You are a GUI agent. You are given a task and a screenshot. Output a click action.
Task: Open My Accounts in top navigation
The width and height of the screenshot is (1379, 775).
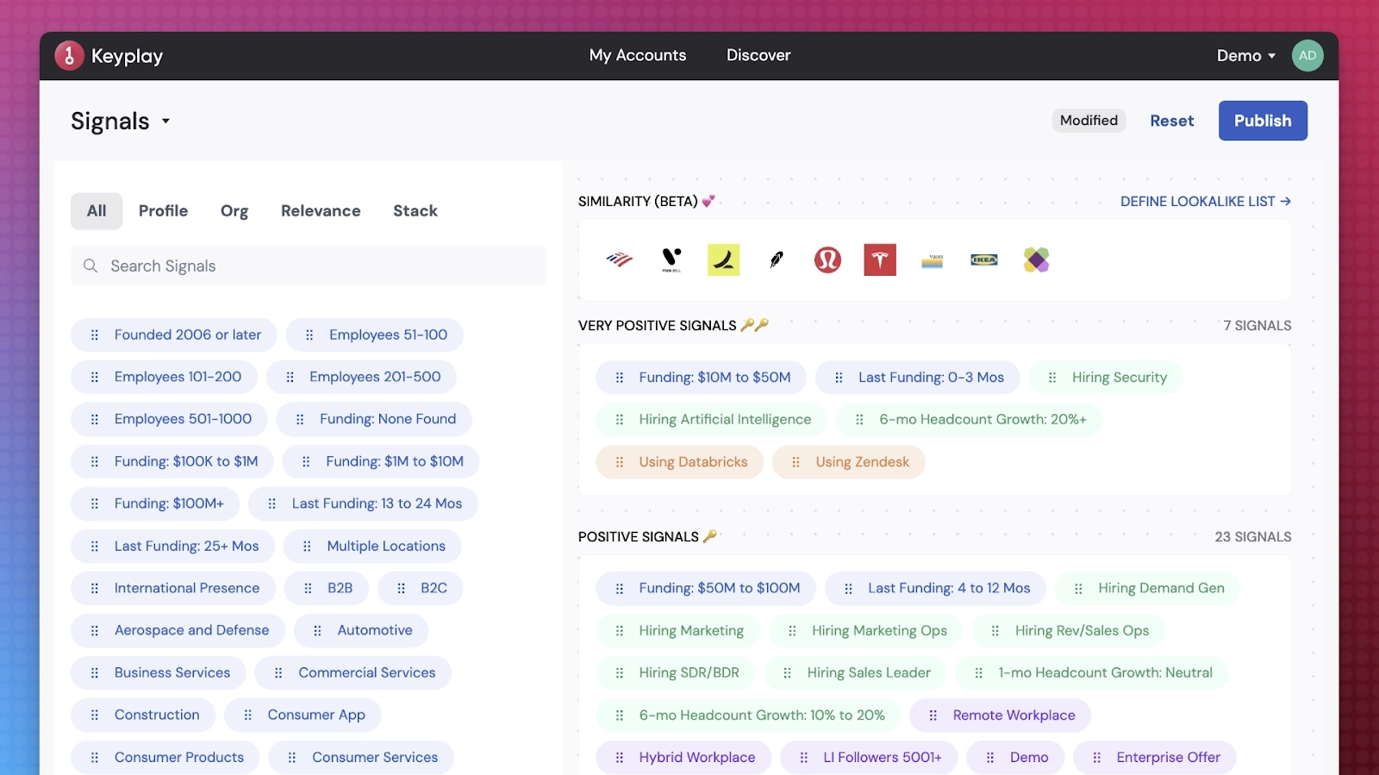pyautogui.click(x=638, y=55)
